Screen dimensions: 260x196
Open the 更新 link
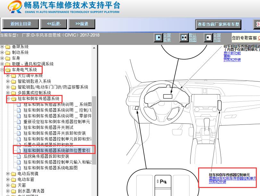[227, 56]
